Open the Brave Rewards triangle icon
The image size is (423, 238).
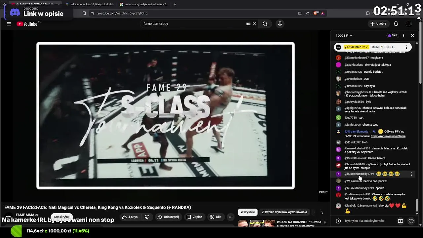click(x=323, y=13)
